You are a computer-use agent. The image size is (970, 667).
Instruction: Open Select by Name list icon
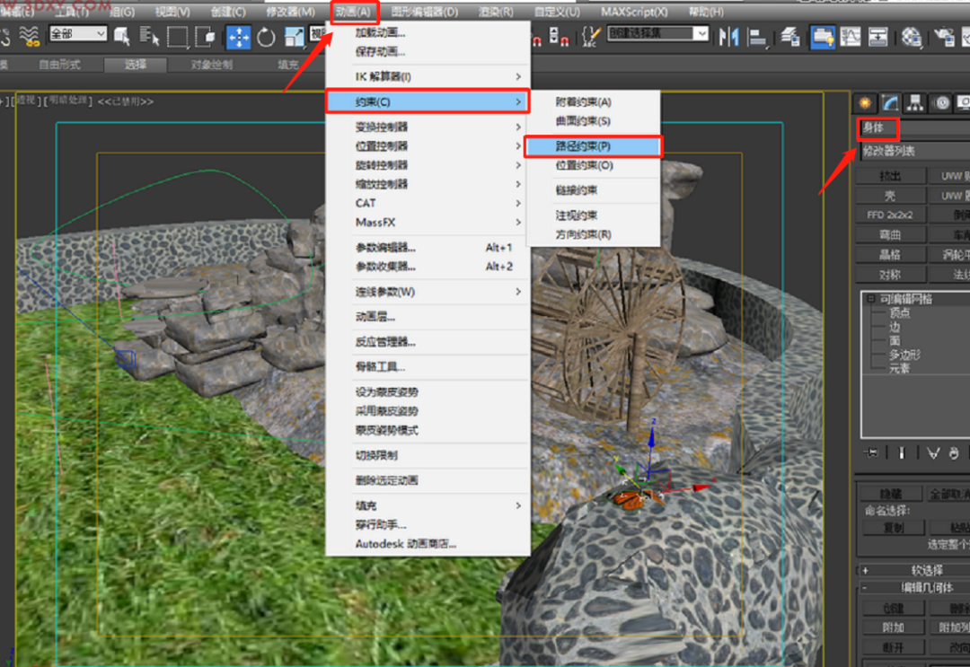[149, 37]
